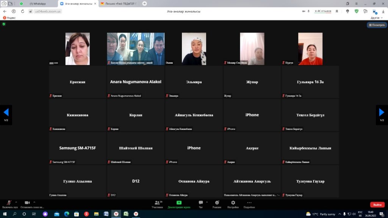Open the Посмотреть view options button
Screen dimensions: 388x218
377,25
